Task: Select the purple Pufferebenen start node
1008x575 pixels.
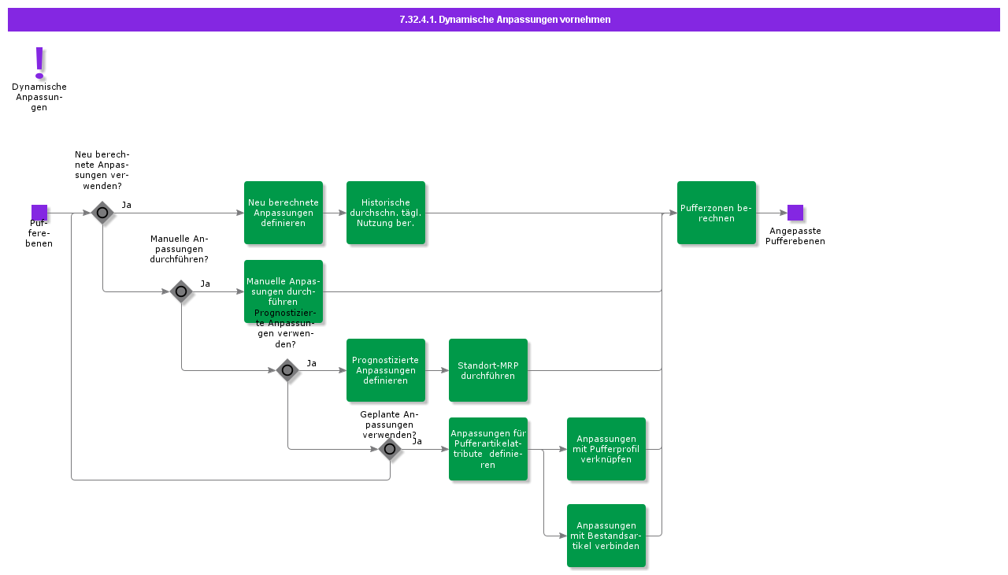Action: (39, 213)
